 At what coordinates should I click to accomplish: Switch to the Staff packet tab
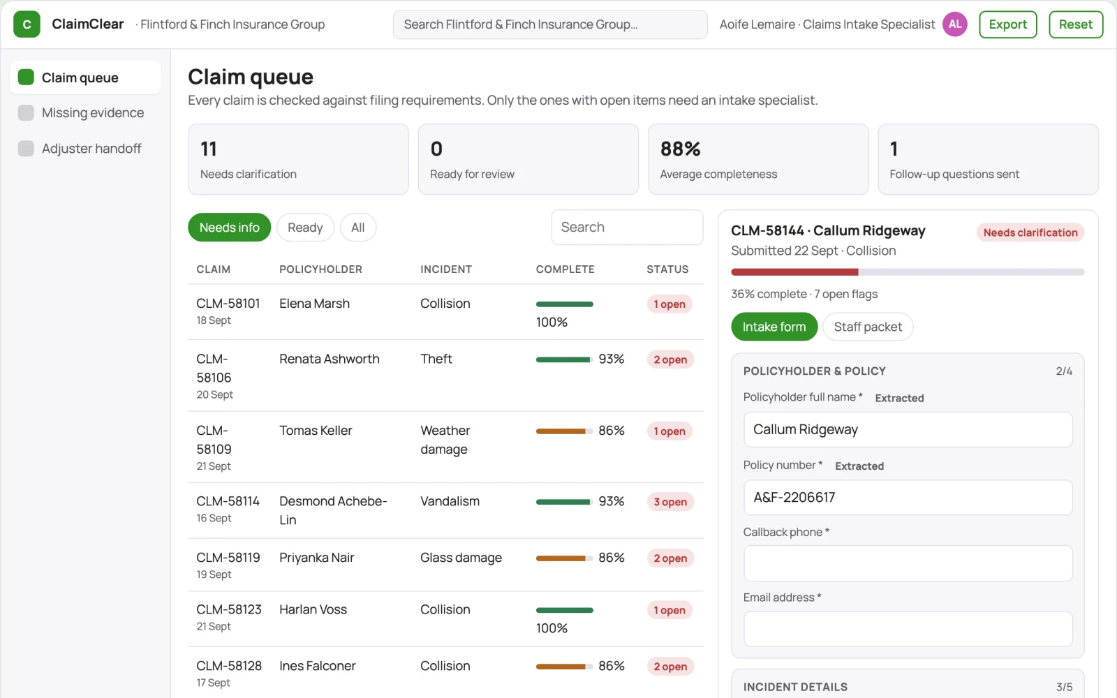coord(868,327)
